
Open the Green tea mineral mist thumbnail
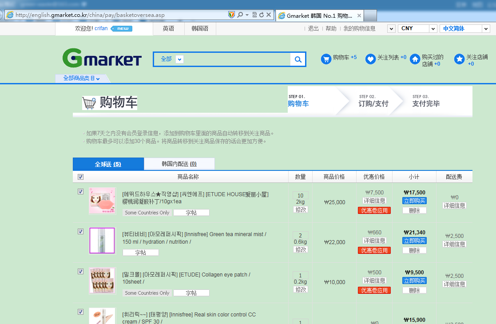coord(102,241)
